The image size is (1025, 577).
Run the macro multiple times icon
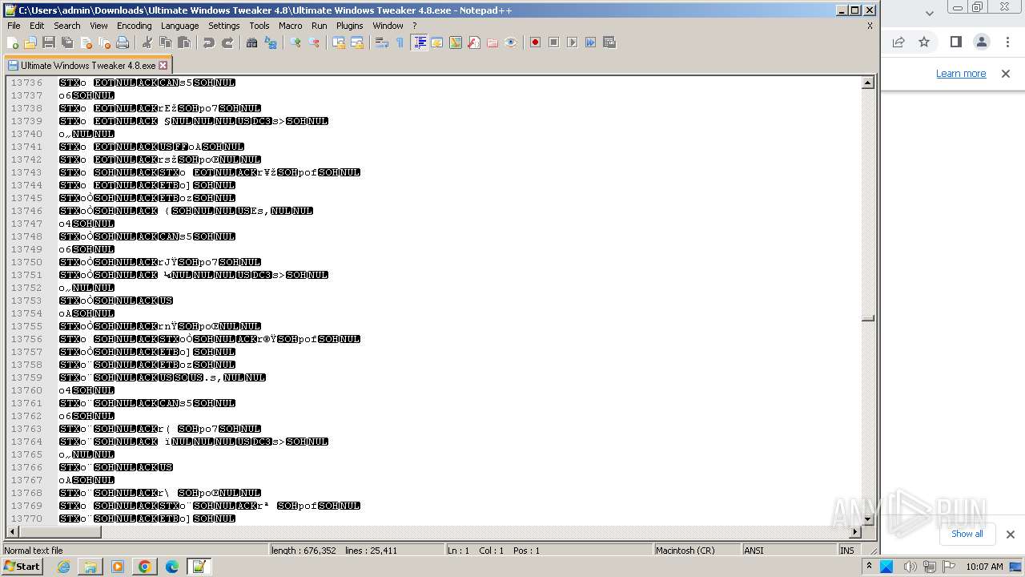coord(590,42)
